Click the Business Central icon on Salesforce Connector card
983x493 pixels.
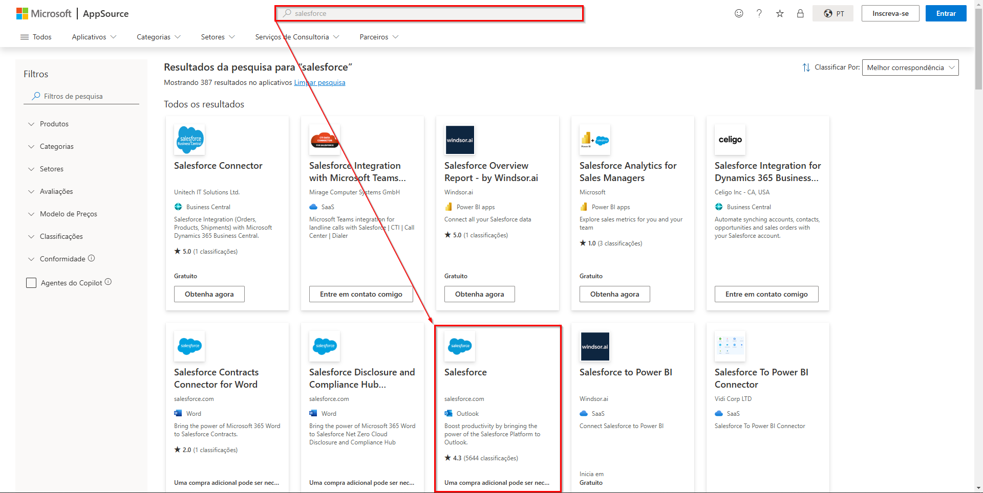[x=178, y=207]
